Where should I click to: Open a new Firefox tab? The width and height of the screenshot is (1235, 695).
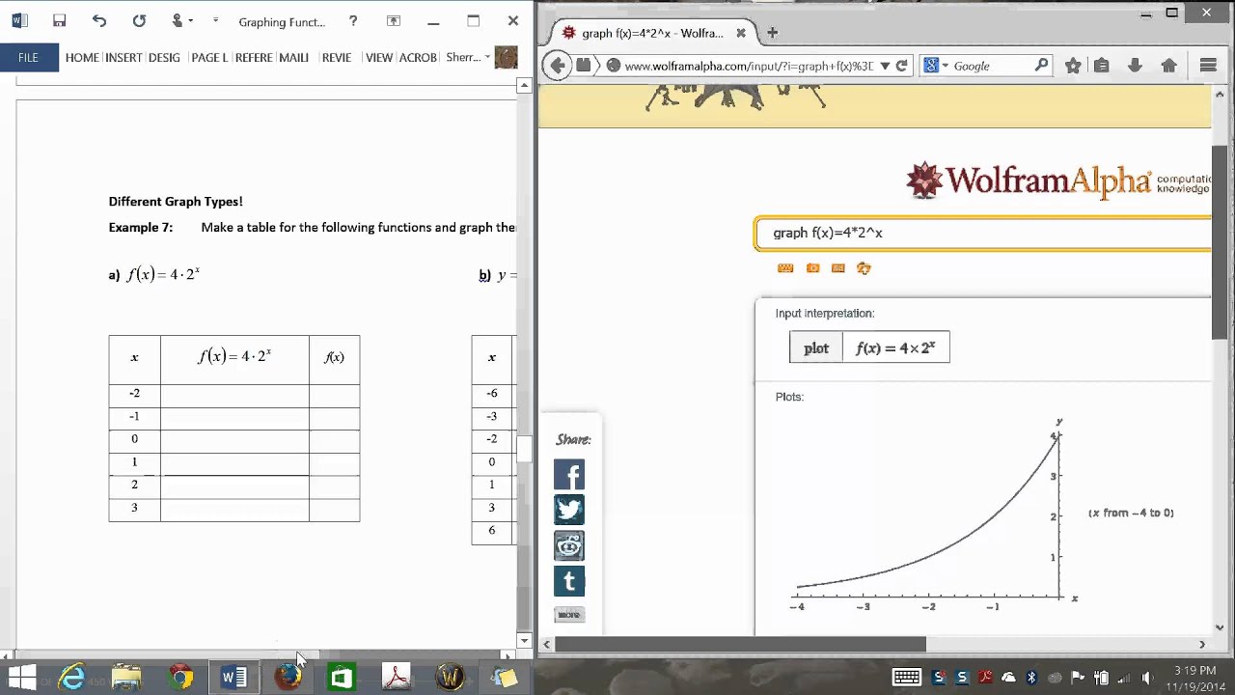click(x=772, y=33)
